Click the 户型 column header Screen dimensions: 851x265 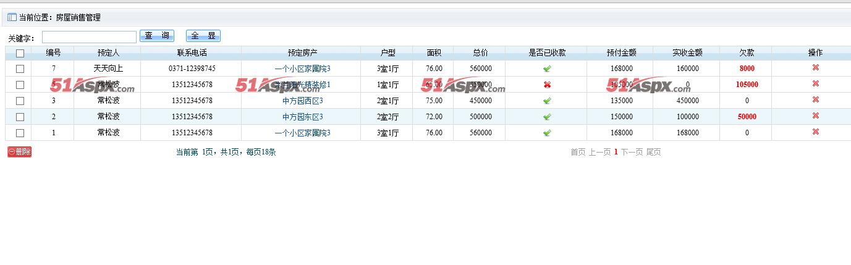point(387,53)
